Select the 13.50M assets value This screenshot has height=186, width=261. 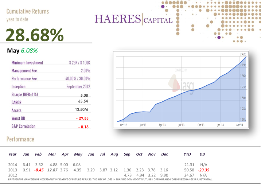[x=82, y=109]
